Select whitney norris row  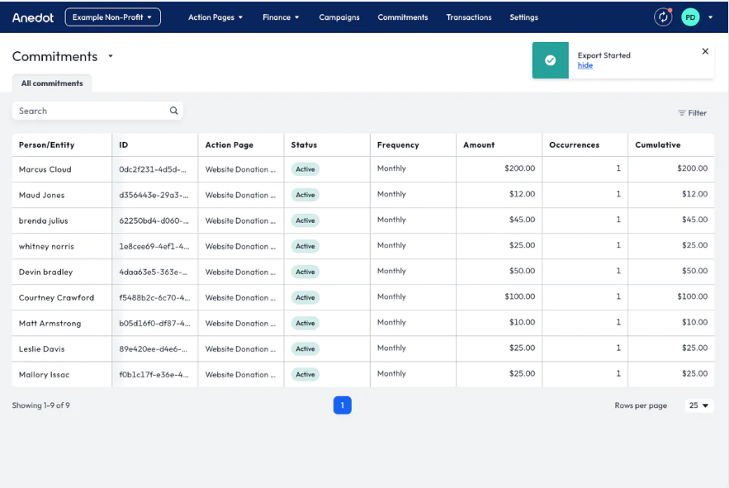tap(363, 246)
